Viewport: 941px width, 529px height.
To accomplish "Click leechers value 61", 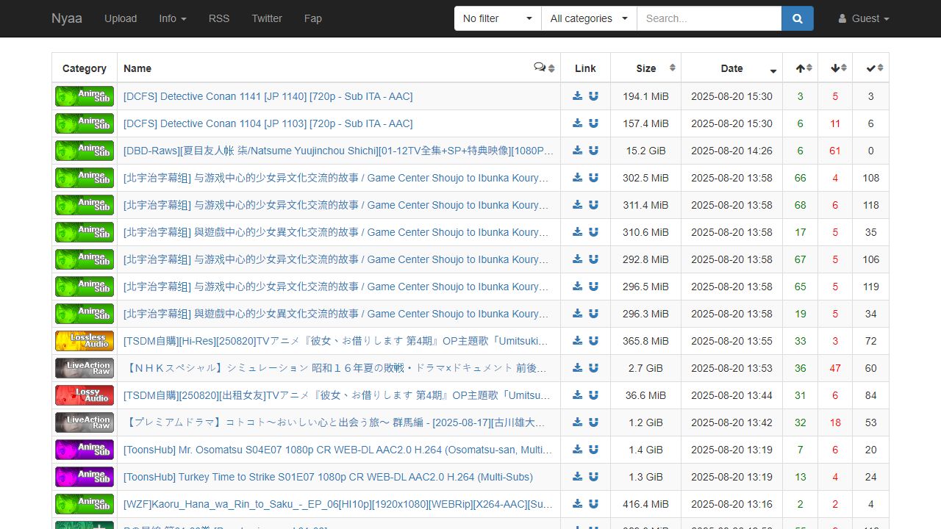I will tap(835, 151).
